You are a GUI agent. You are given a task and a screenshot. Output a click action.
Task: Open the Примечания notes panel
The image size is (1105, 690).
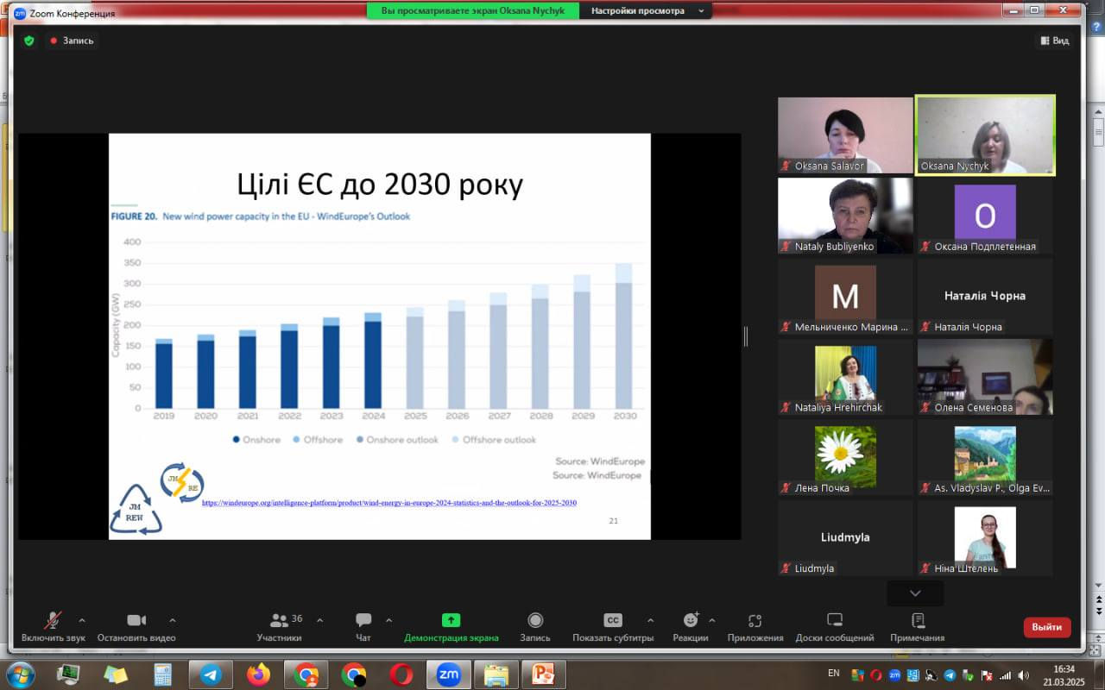(x=918, y=627)
